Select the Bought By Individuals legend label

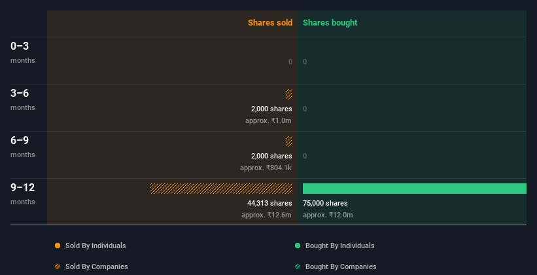339,246
